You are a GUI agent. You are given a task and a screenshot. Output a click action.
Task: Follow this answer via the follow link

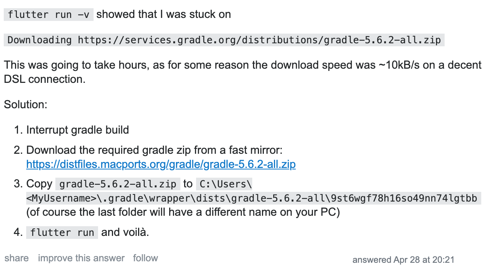click(x=146, y=258)
